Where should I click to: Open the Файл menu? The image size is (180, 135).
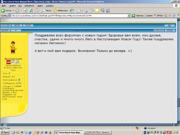click(x=4, y=6)
